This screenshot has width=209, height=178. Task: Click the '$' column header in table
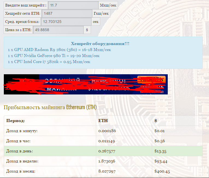156,121
